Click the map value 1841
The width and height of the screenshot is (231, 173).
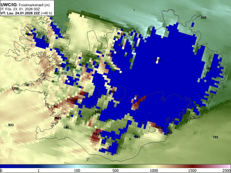(97, 134)
